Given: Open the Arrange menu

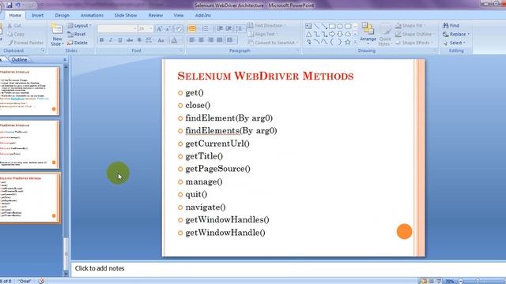Looking at the screenshot, I should [368, 34].
